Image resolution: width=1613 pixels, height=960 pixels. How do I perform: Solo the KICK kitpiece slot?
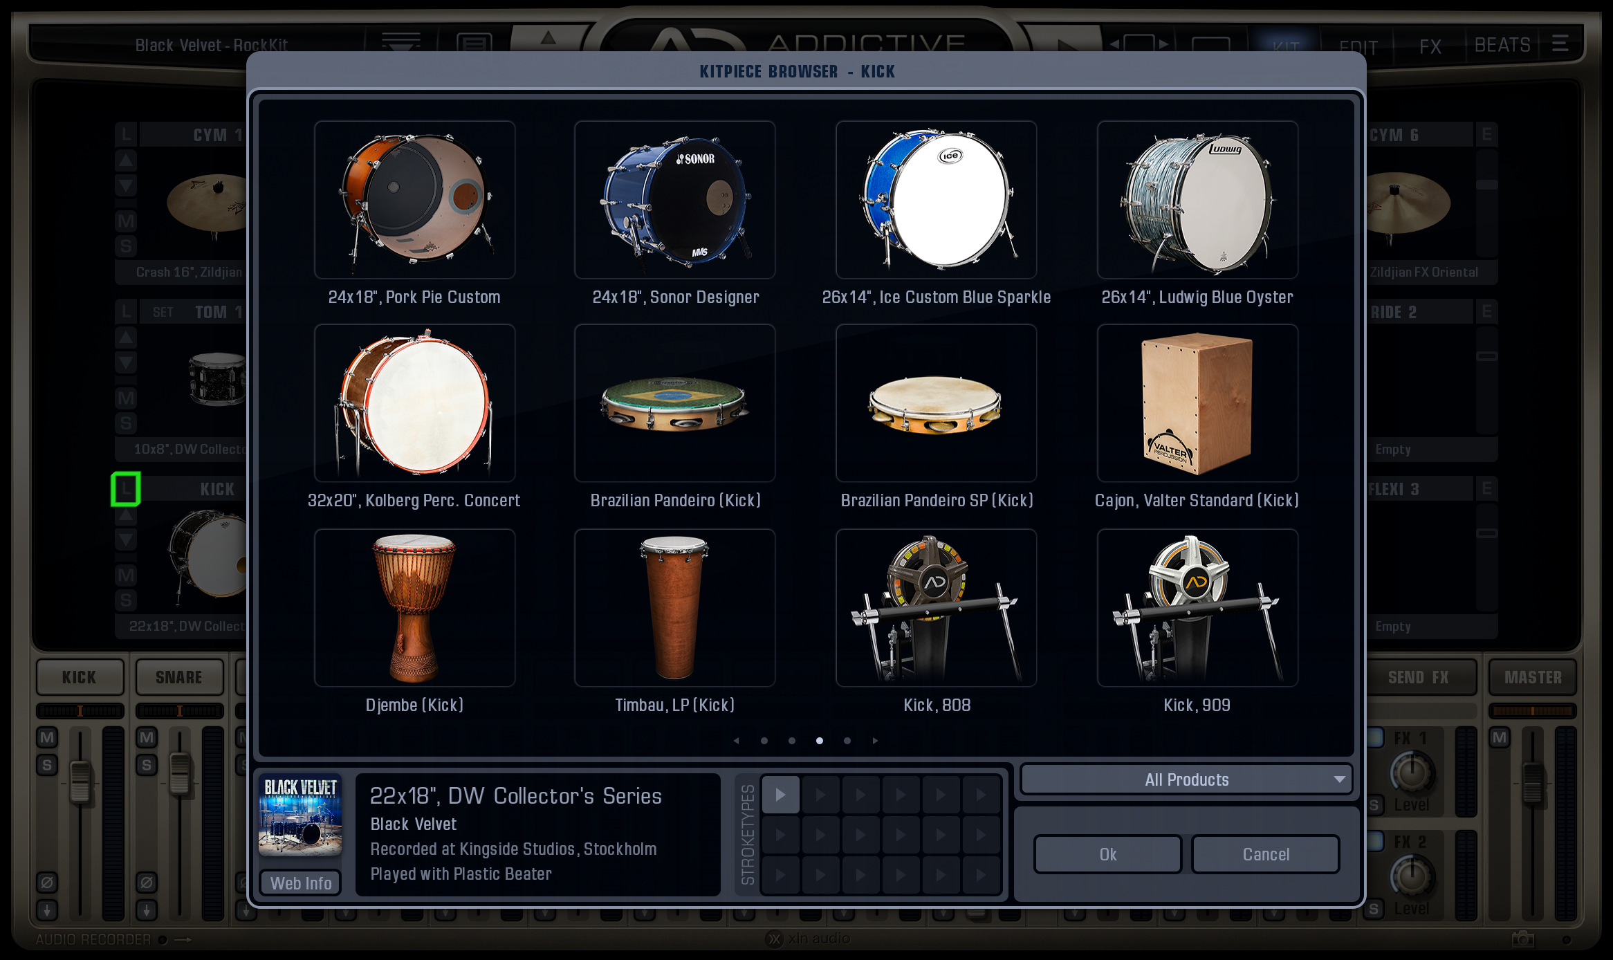(126, 600)
